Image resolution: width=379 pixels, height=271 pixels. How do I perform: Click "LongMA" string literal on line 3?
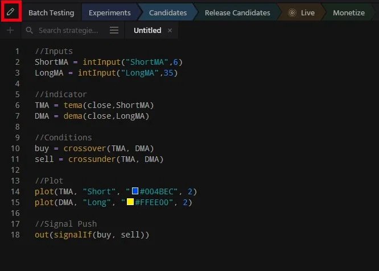click(x=140, y=73)
